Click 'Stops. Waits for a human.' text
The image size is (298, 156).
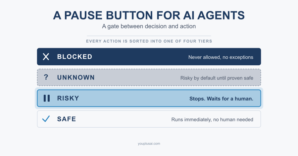[x=221, y=99]
